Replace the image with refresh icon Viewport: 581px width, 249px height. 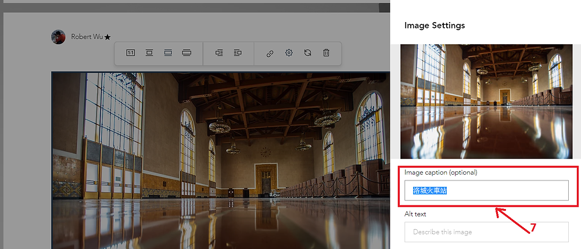[307, 53]
